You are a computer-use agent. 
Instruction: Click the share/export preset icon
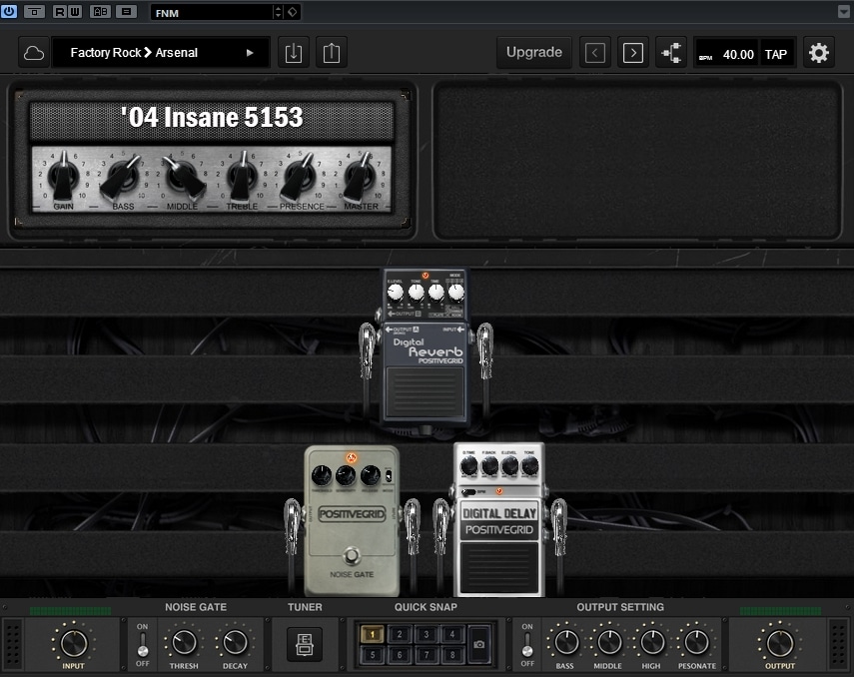click(332, 53)
